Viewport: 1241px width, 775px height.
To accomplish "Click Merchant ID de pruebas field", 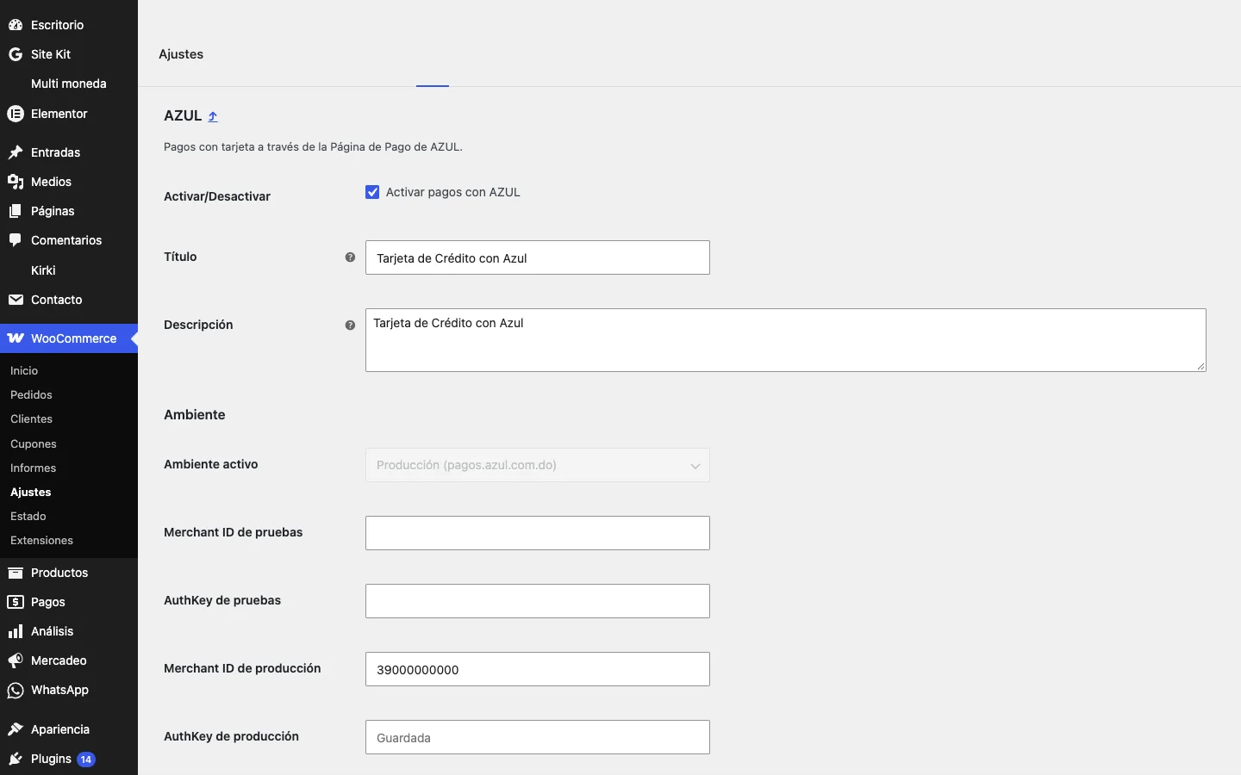I will click(538, 533).
